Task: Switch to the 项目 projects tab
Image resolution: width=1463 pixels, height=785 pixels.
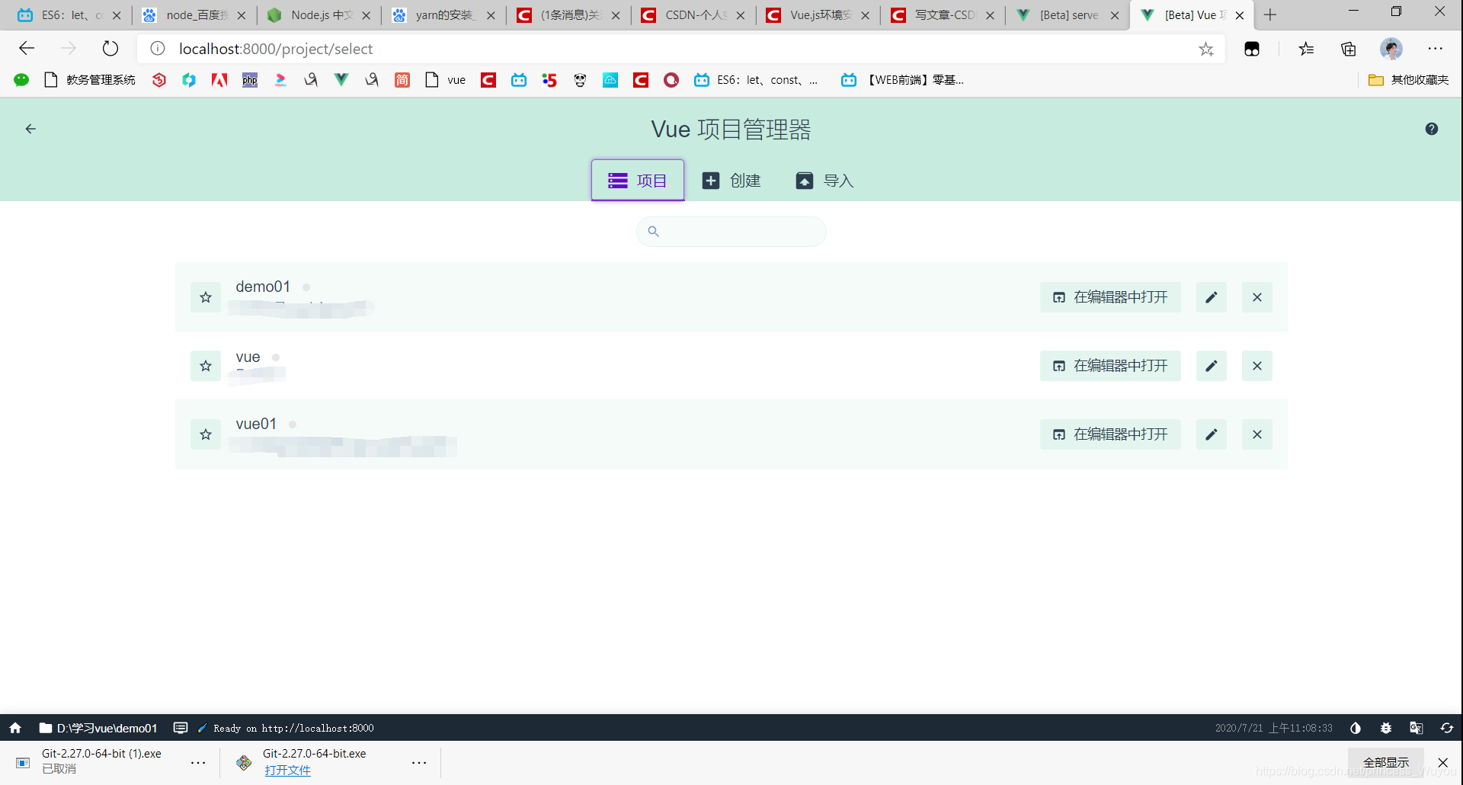Action: pos(638,181)
